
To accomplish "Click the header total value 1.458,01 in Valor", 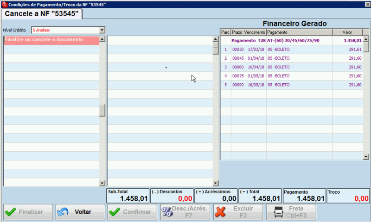I will 352,41.
